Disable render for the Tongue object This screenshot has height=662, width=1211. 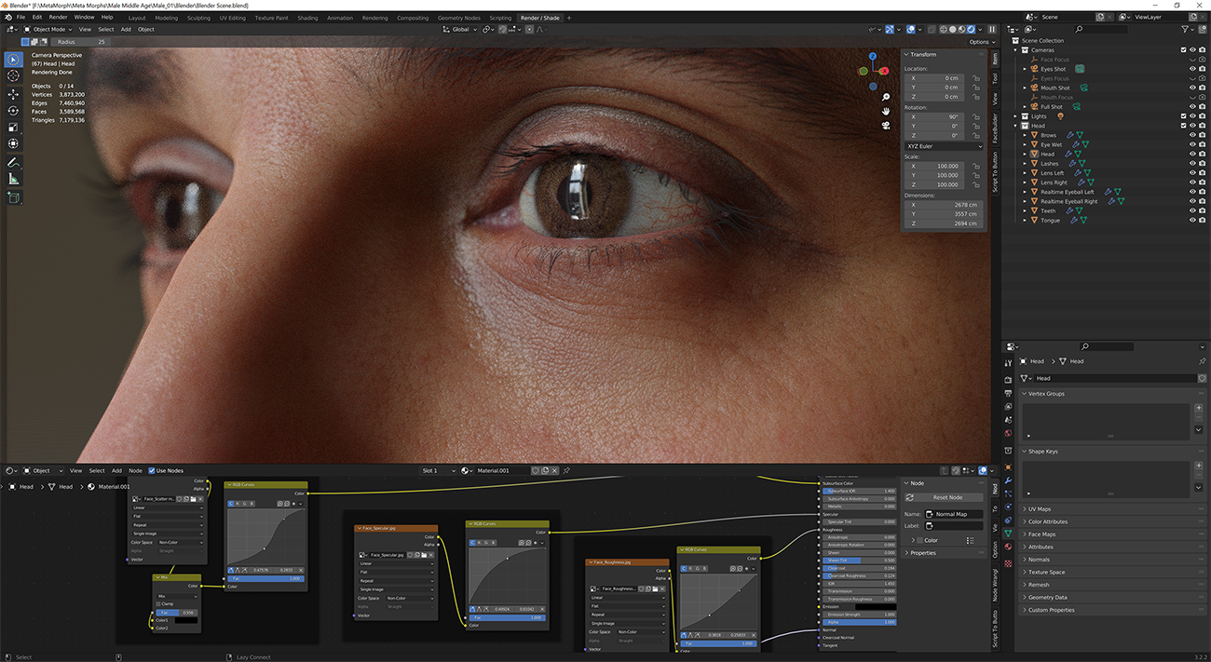point(1203,221)
